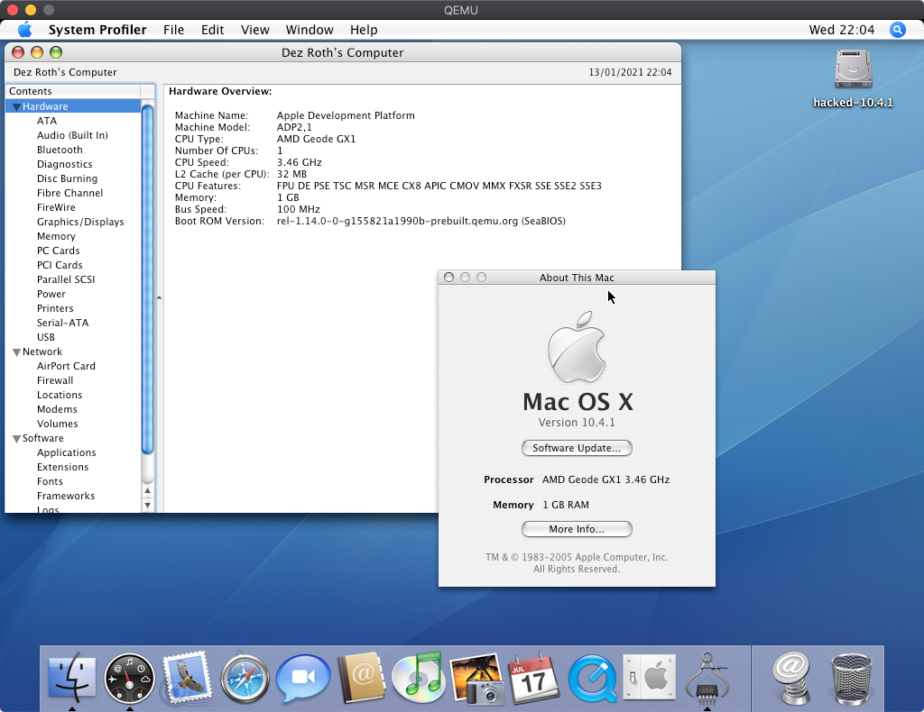Open the Window menu
This screenshot has height=712, width=924.
[x=310, y=30]
